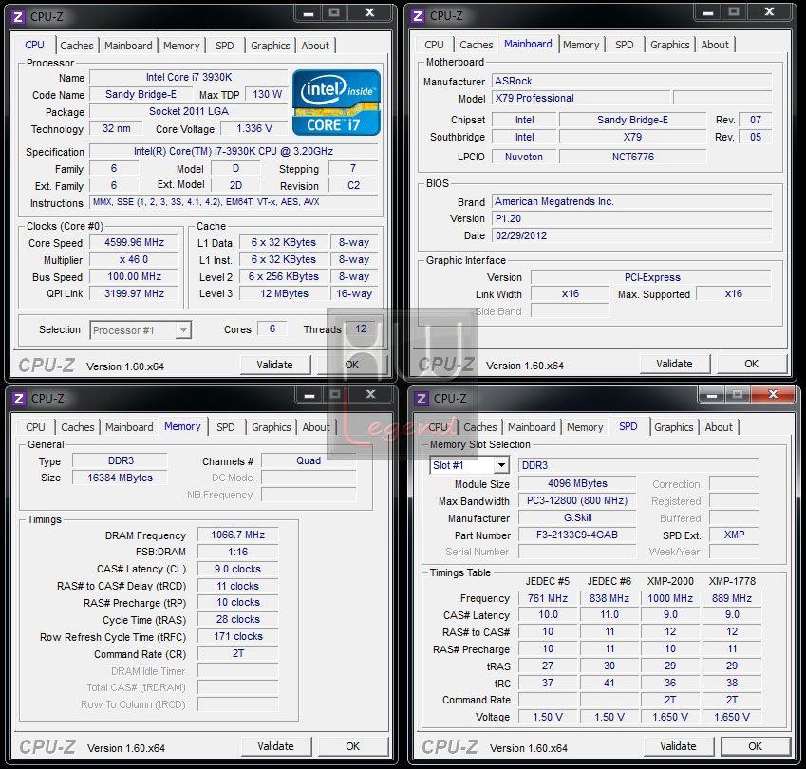The width and height of the screenshot is (806, 769).
Task: Select Caches tab in Mainboard window
Action: click(476, 45)
